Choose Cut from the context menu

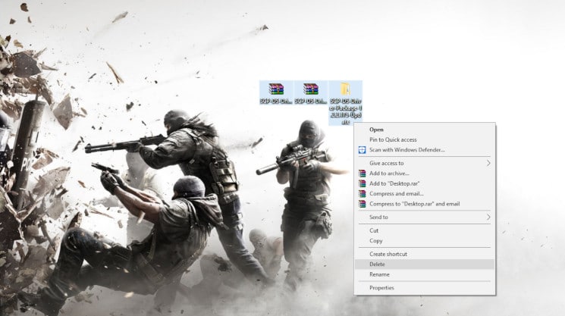[425, 230]
